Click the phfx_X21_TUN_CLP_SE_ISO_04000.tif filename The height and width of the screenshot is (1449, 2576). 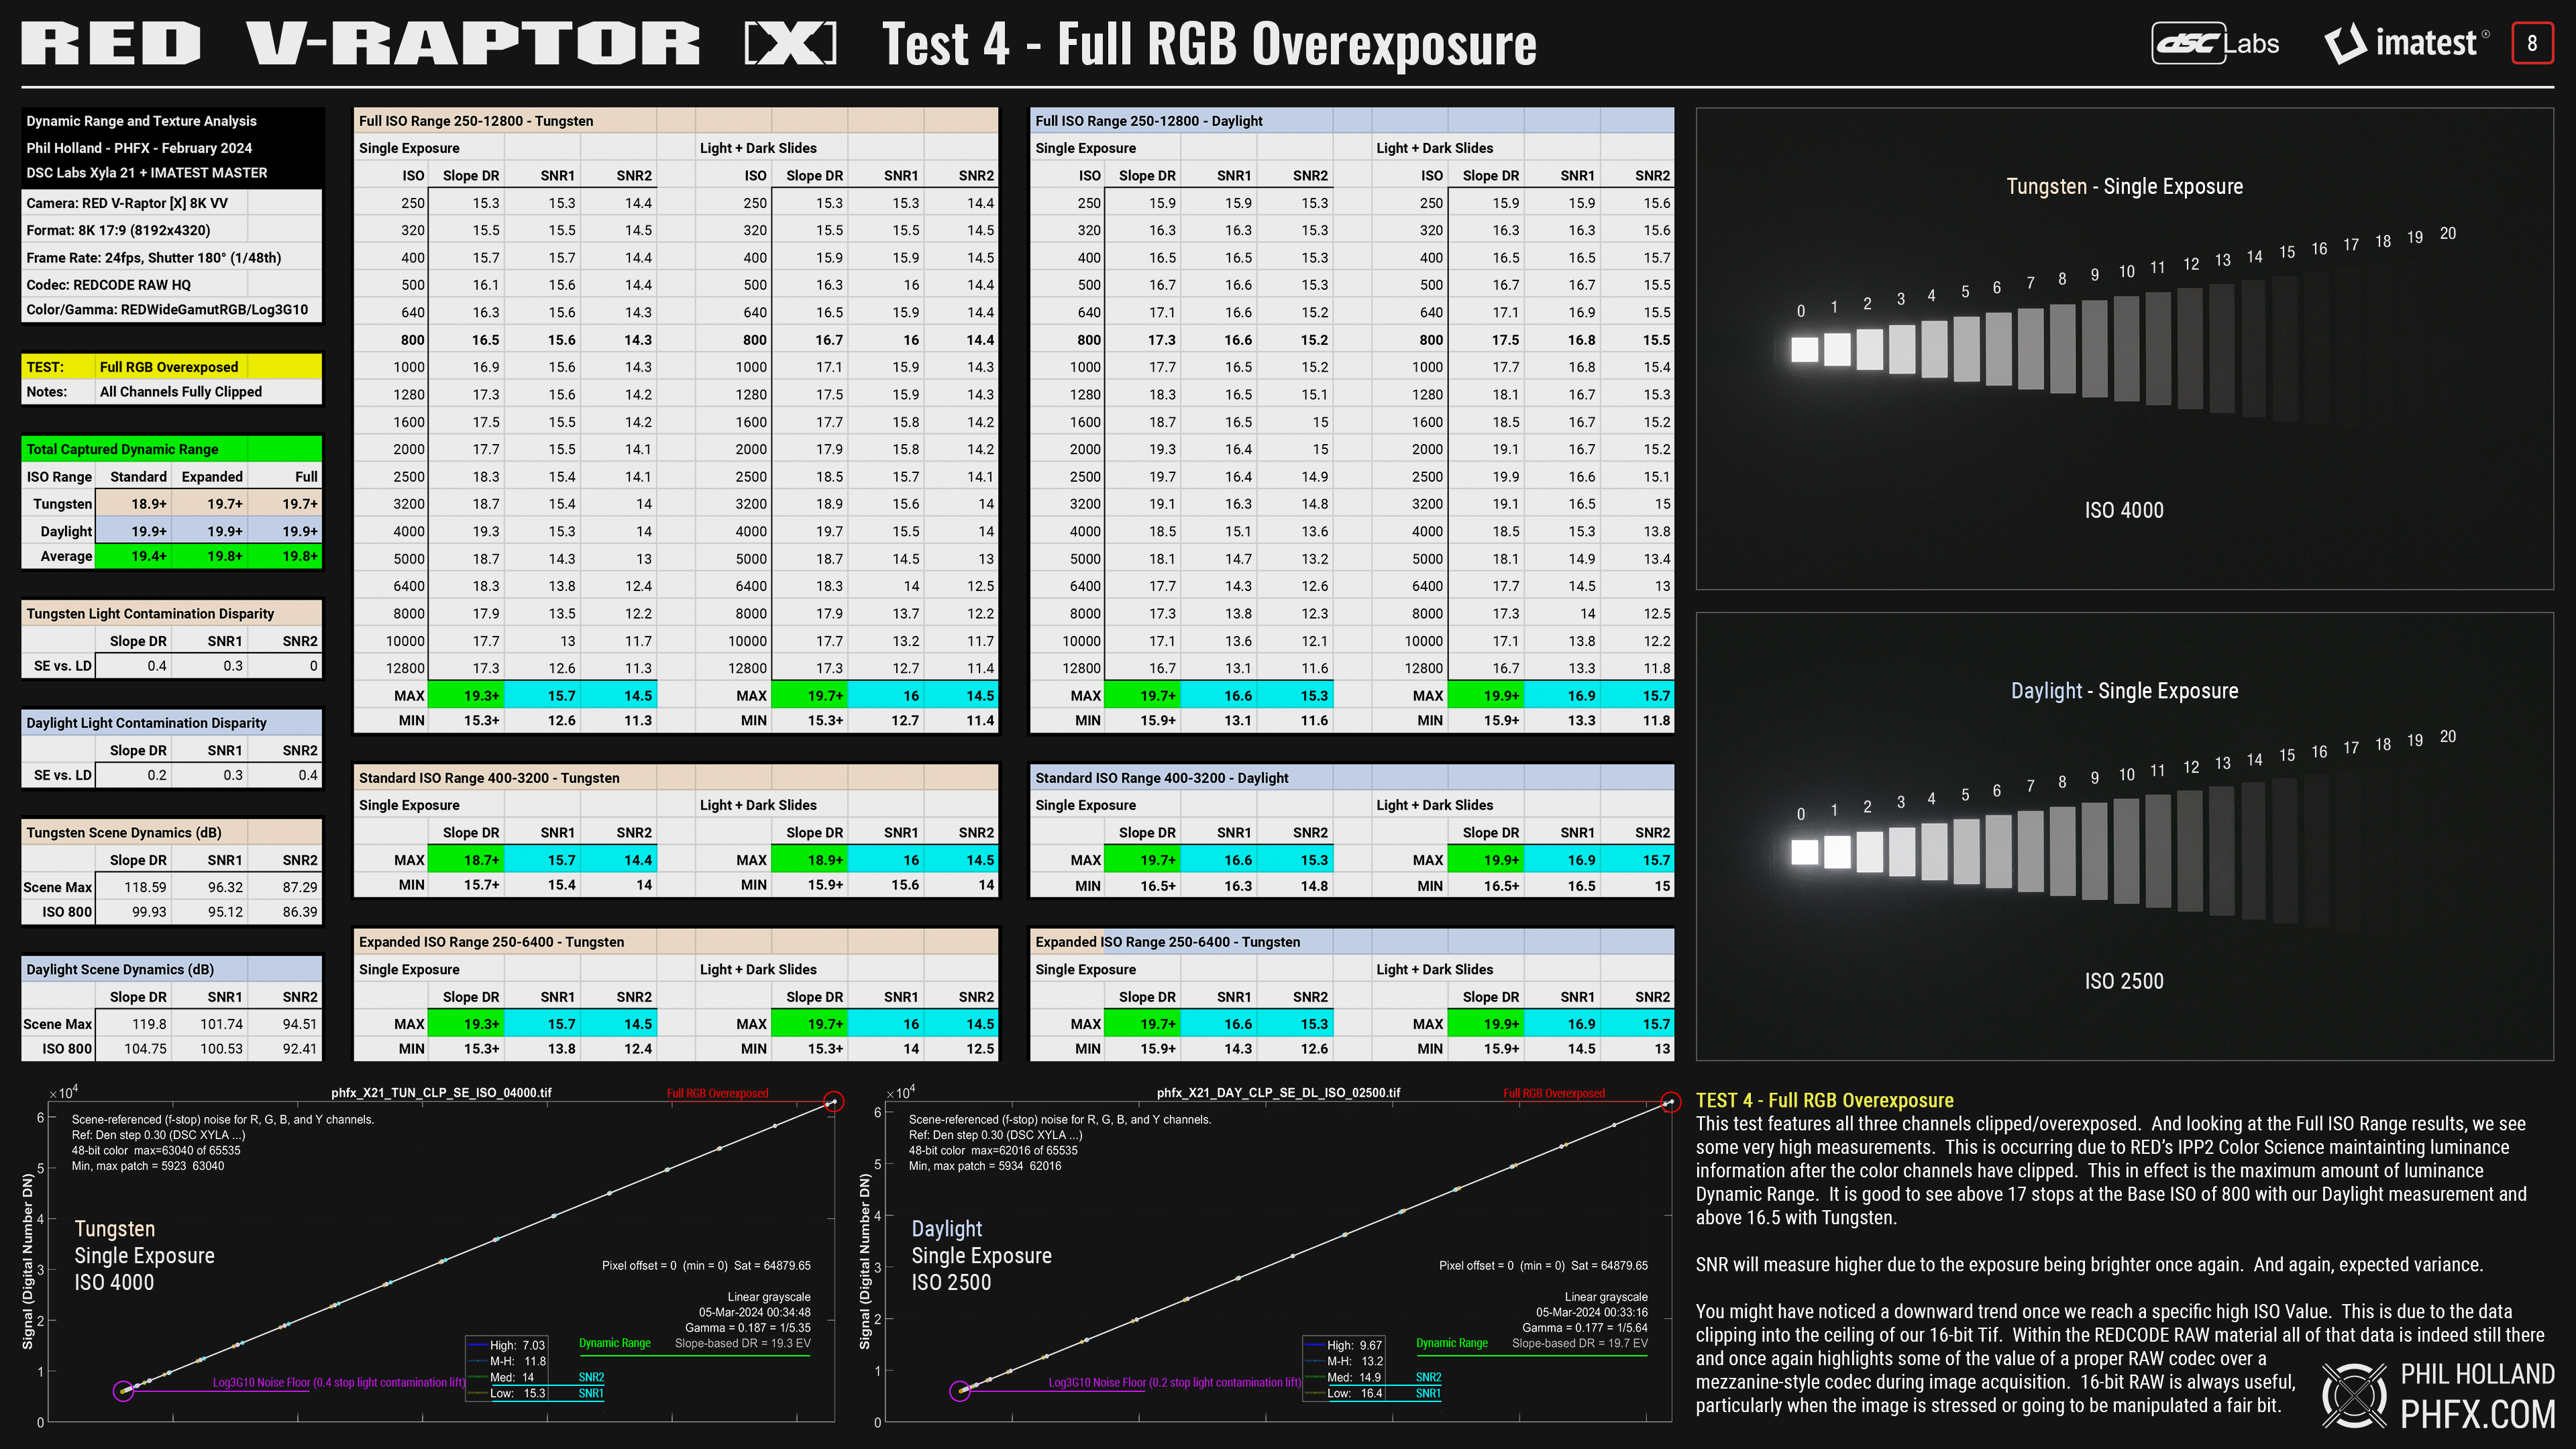(x=441, y=1092)
